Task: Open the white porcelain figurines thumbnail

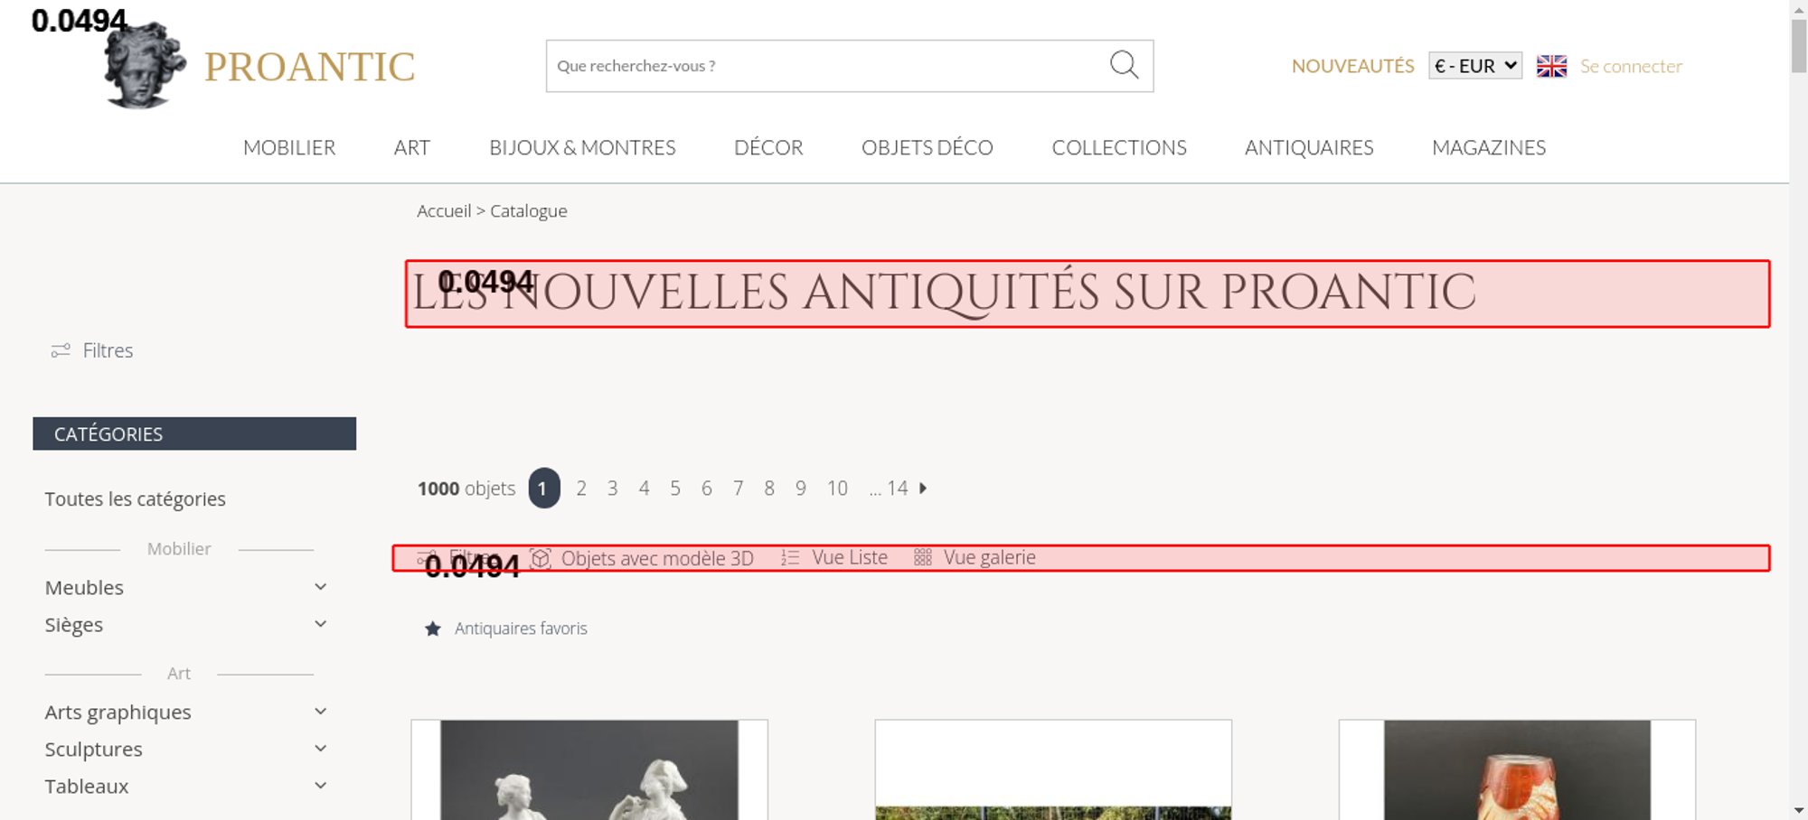Action: tap(589, 770)
